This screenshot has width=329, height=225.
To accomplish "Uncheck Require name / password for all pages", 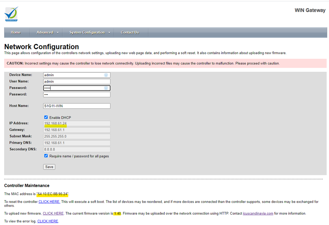I will pos(46,156).
